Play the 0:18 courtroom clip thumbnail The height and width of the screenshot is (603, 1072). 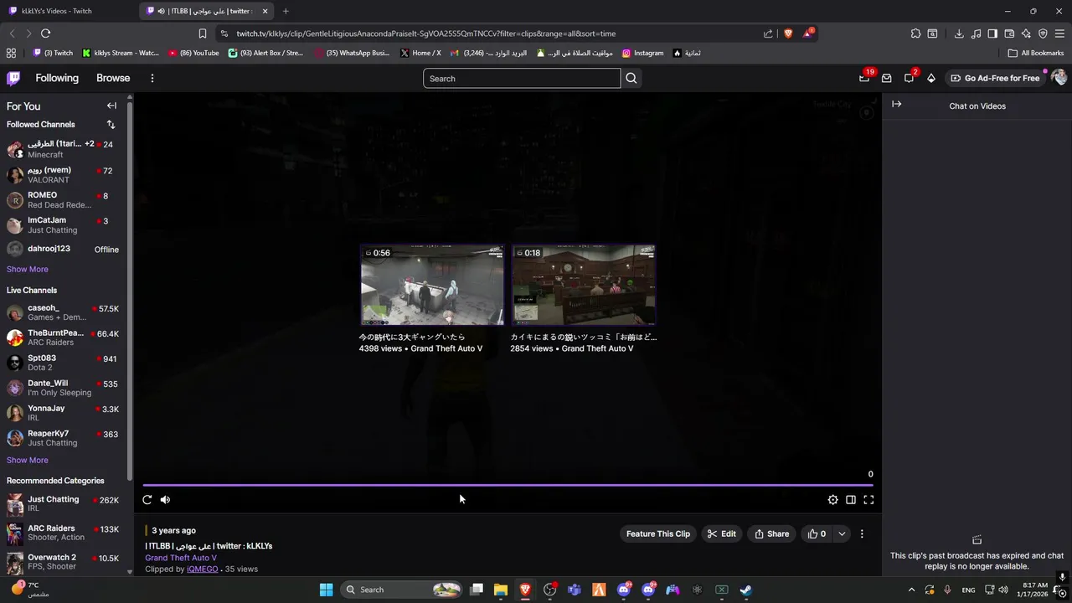click(x=584, y=285)
